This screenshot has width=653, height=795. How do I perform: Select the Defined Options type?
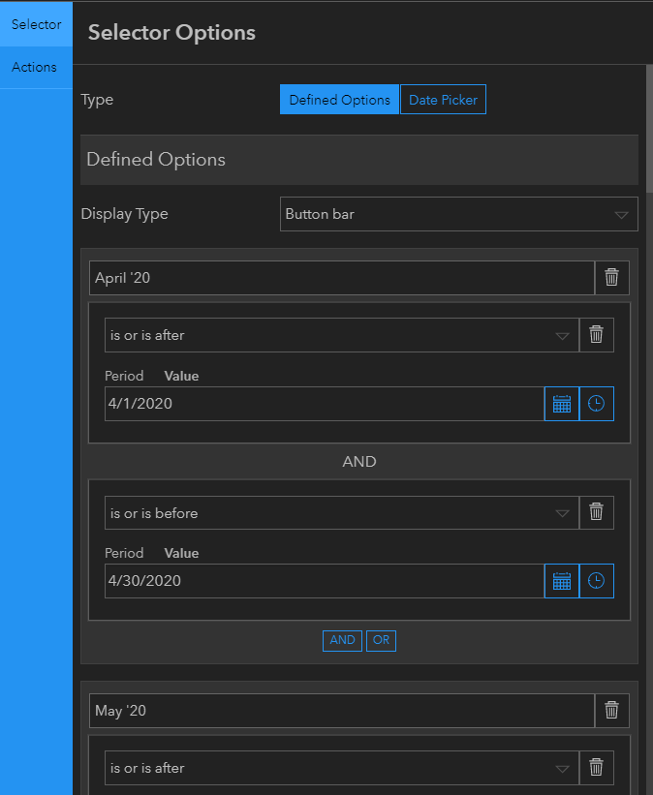pyautogui.click(x=339, y=99)
